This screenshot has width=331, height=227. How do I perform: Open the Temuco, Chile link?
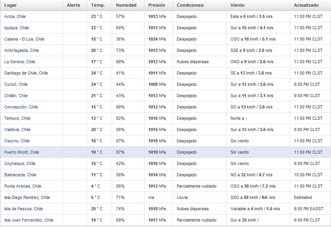pos(17,118)
